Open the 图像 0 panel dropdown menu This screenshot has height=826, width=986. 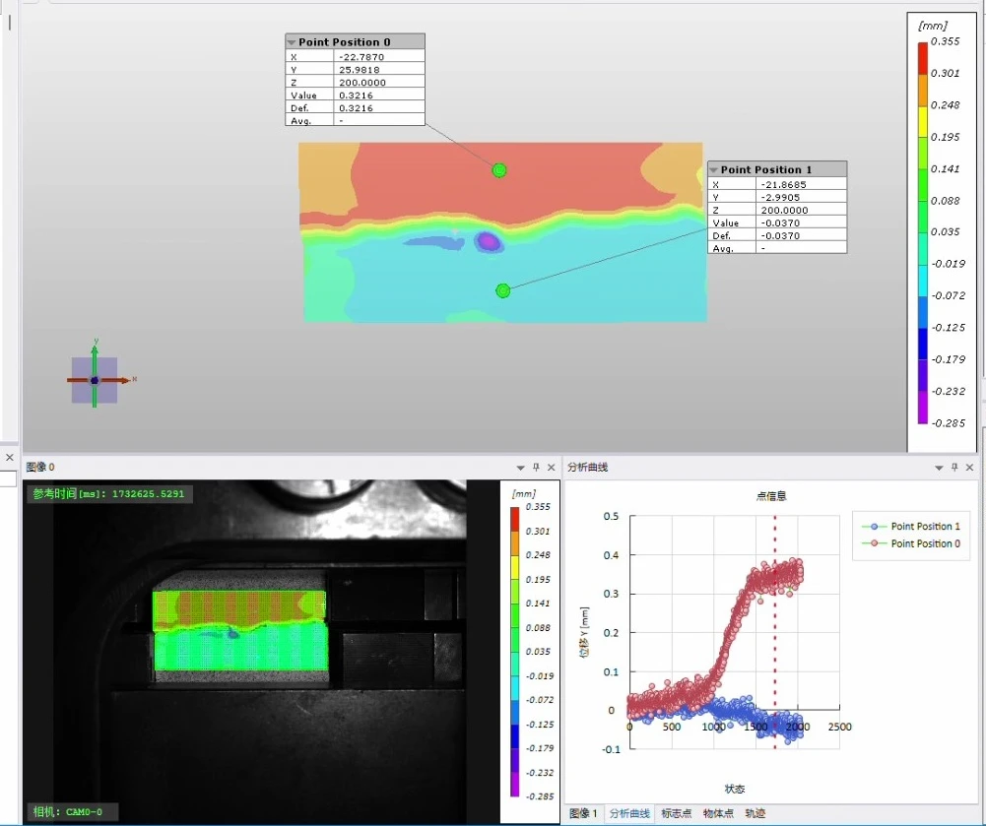pos(520,467)
